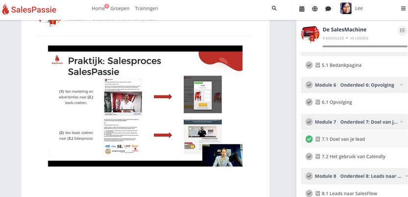
Task: Toggle green completion check for 7.1
Action: tap(309, 139)
